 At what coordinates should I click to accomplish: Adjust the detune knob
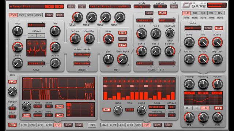[75, 39]
